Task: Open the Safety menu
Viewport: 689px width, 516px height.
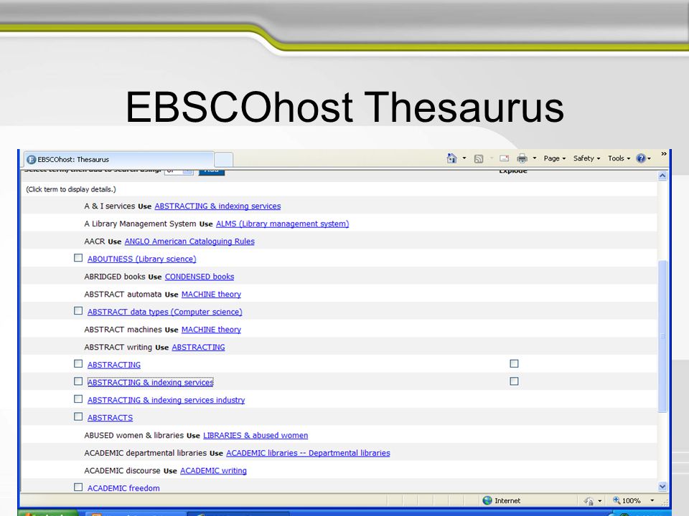Action: coord(586,158)
